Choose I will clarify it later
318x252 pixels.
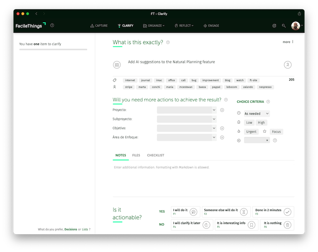coord(192,225)
